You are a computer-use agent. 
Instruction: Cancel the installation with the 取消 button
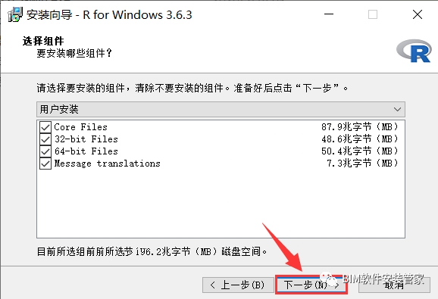394,285
